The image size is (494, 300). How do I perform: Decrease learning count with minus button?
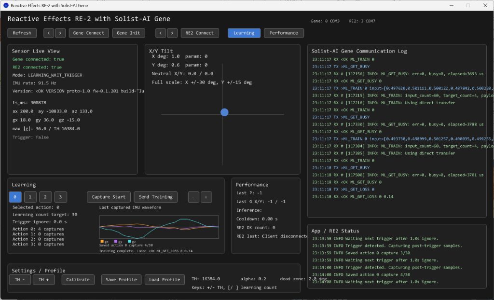pos(193,197)
